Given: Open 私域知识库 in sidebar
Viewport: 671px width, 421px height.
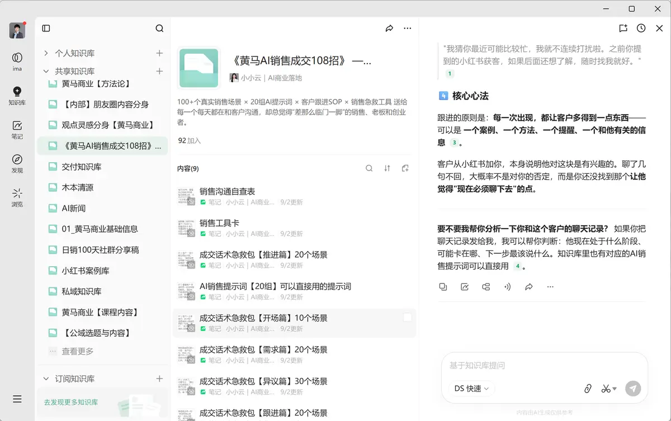Looking at the screenshot, I should click(102, 291).
